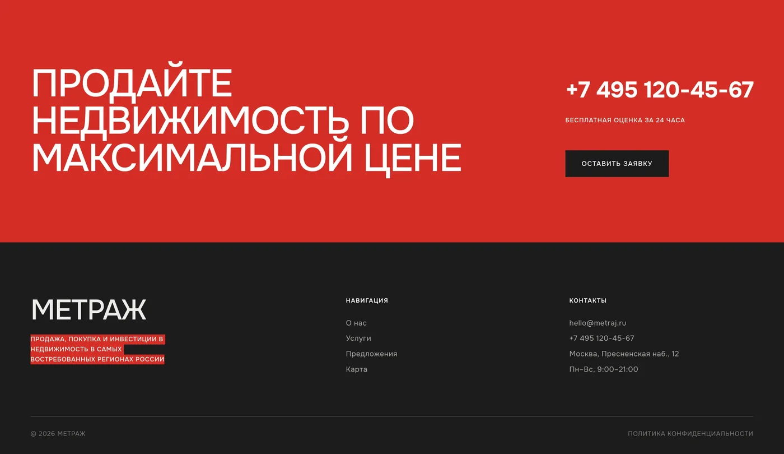Open the О нас navigation link

tap(356, 323)
